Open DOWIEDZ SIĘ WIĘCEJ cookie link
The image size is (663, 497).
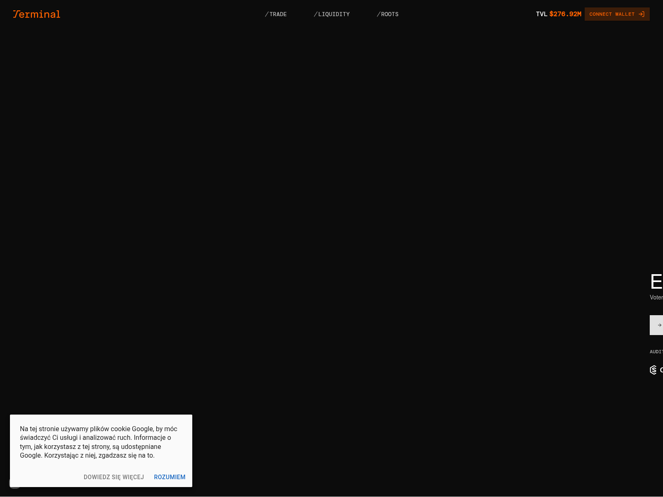114,477
